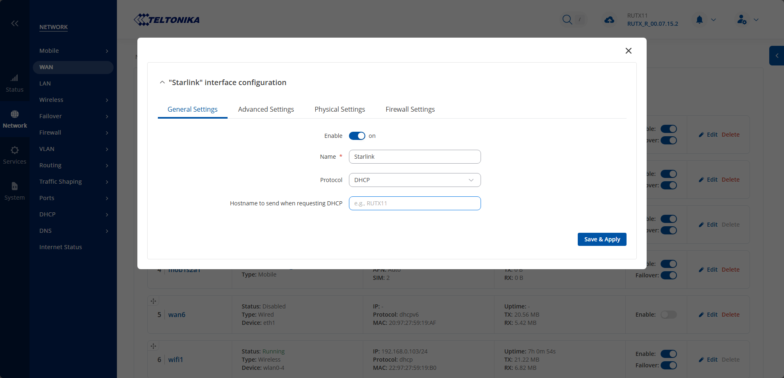Image resolution: width=784 pixels, height=378 pixels.
Task: Click the Save & Apply button
Action: click(x=602, y=239)
